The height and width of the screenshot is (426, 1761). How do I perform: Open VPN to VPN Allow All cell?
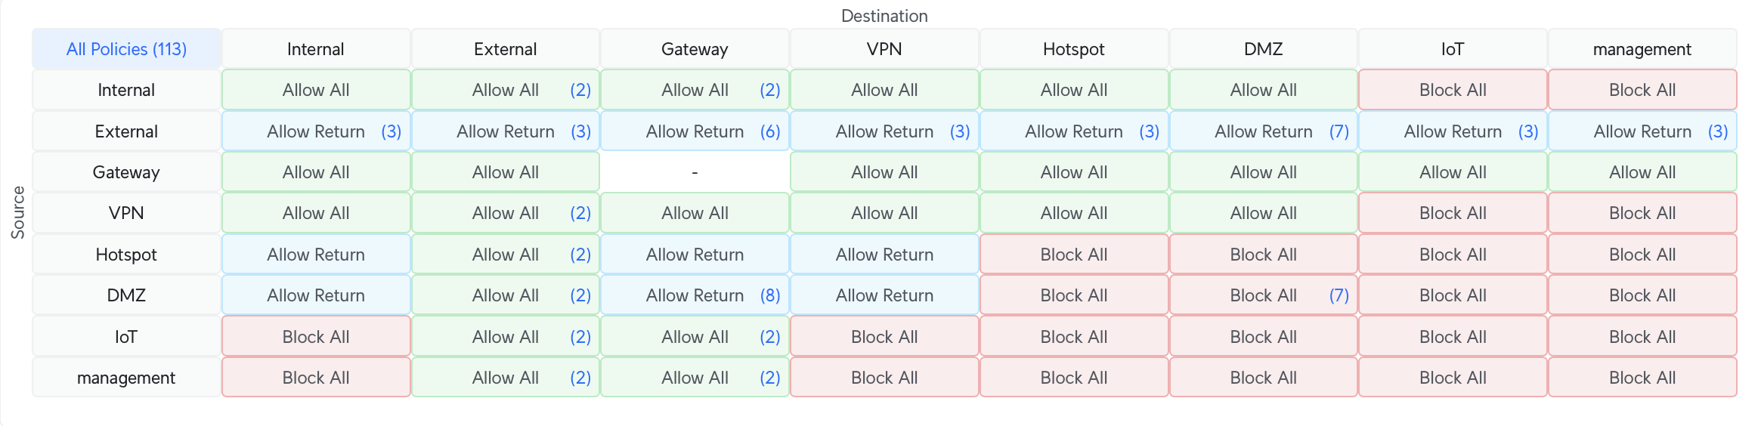click(x=884, y=213)
